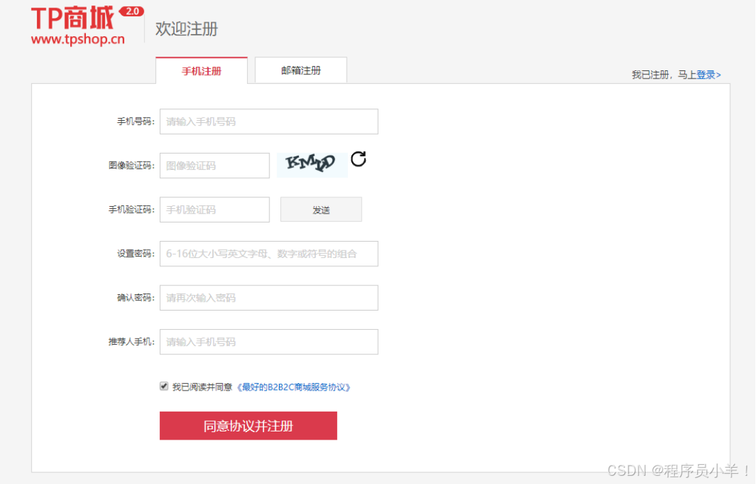Click the 推荐人手机 referrer phone field
756x484 pixels.
pos(268,341)
